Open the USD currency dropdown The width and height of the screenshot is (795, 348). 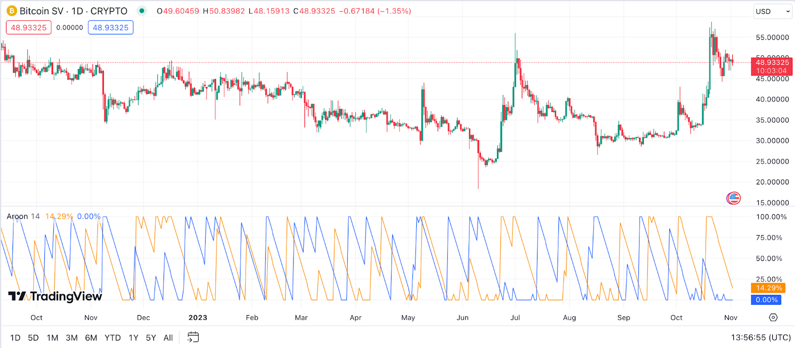point(773,11)
